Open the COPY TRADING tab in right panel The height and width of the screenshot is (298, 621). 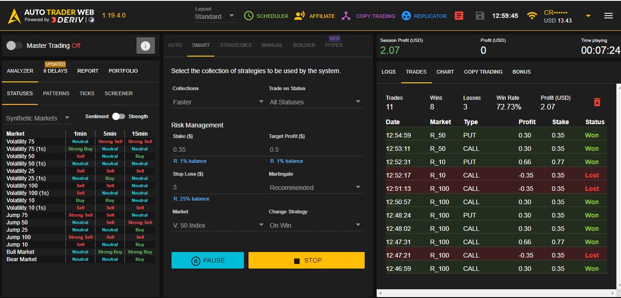point(483,72)
